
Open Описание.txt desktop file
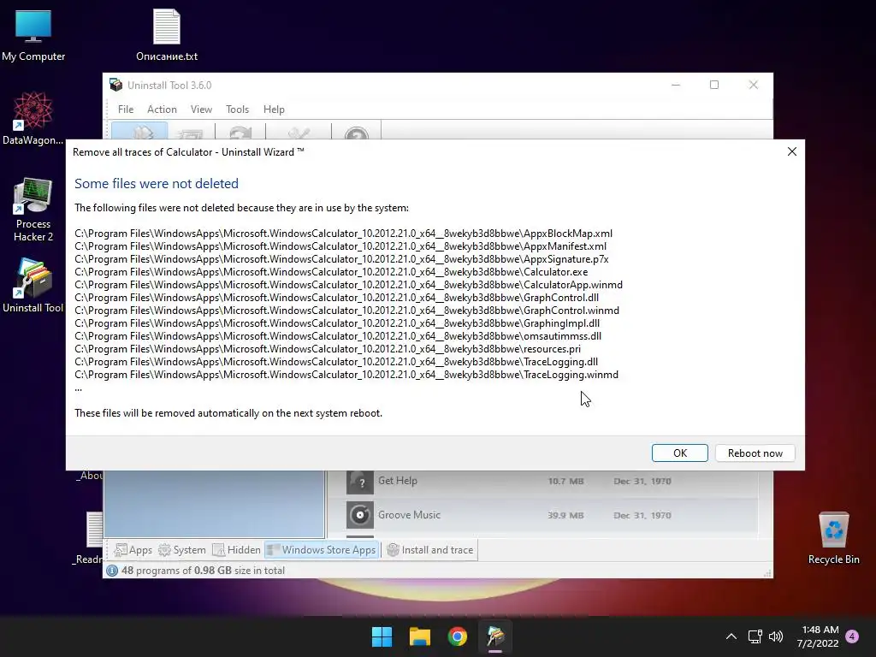click(167, 35)
